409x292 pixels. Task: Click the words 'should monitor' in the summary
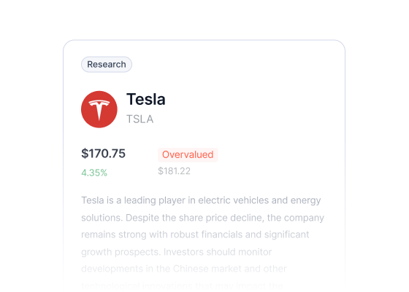click(239, 252)
